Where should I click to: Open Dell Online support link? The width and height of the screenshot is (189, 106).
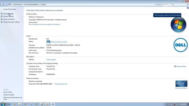click(51, 59)
